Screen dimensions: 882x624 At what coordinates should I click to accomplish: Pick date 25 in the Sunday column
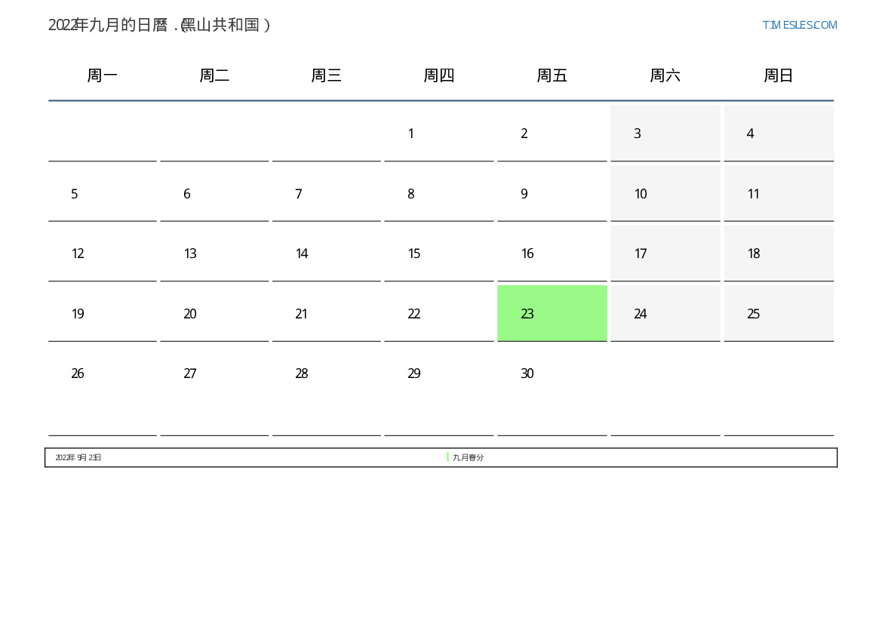coord(753,314)
